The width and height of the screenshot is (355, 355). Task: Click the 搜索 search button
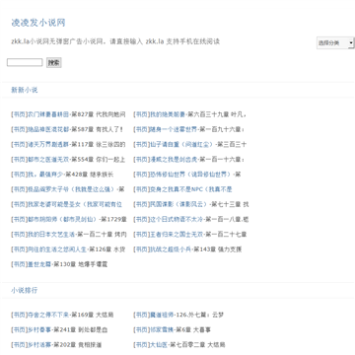(x=54, y=62)
